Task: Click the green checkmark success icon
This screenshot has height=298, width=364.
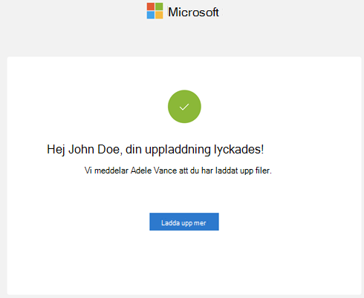Action: coord(184,107)
